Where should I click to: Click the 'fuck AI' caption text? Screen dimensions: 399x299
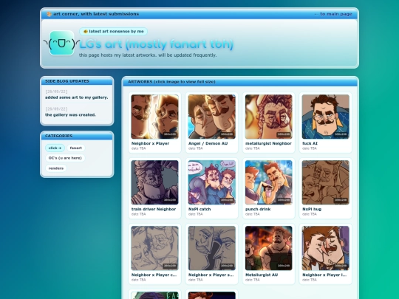[x=310, y=143]
